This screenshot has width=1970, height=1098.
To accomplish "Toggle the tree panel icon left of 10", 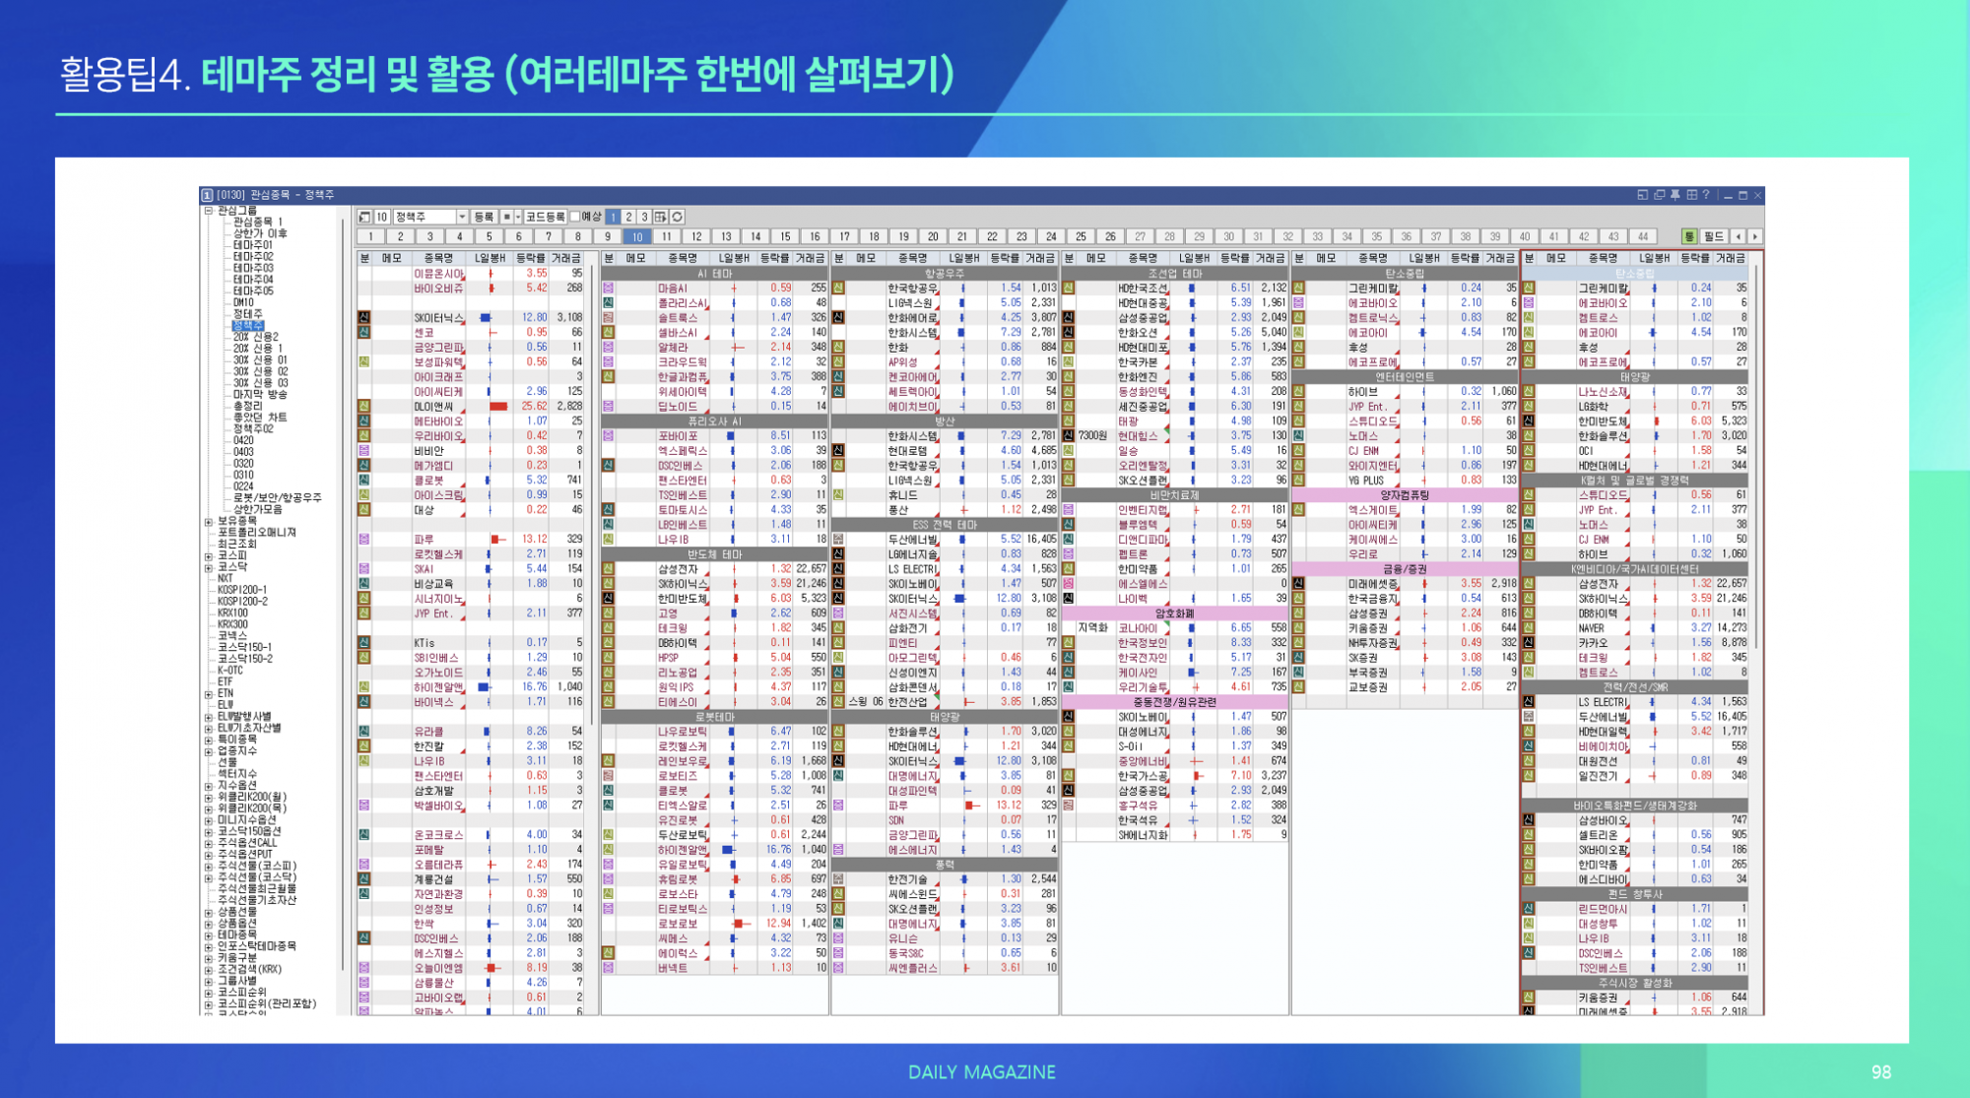I will coord(364,217).
